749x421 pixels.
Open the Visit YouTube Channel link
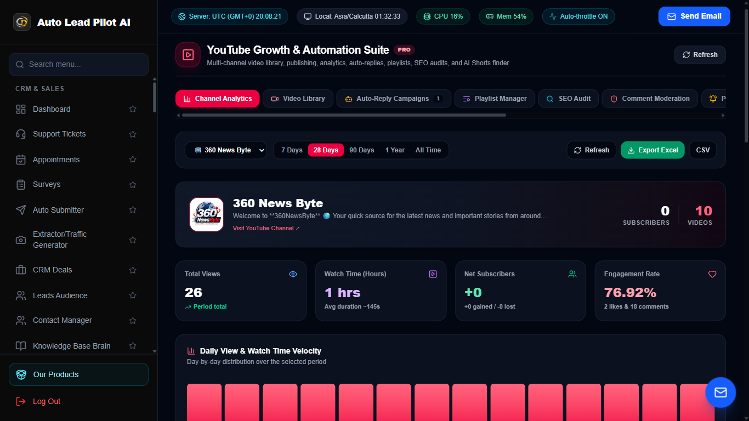click(266, 228)
